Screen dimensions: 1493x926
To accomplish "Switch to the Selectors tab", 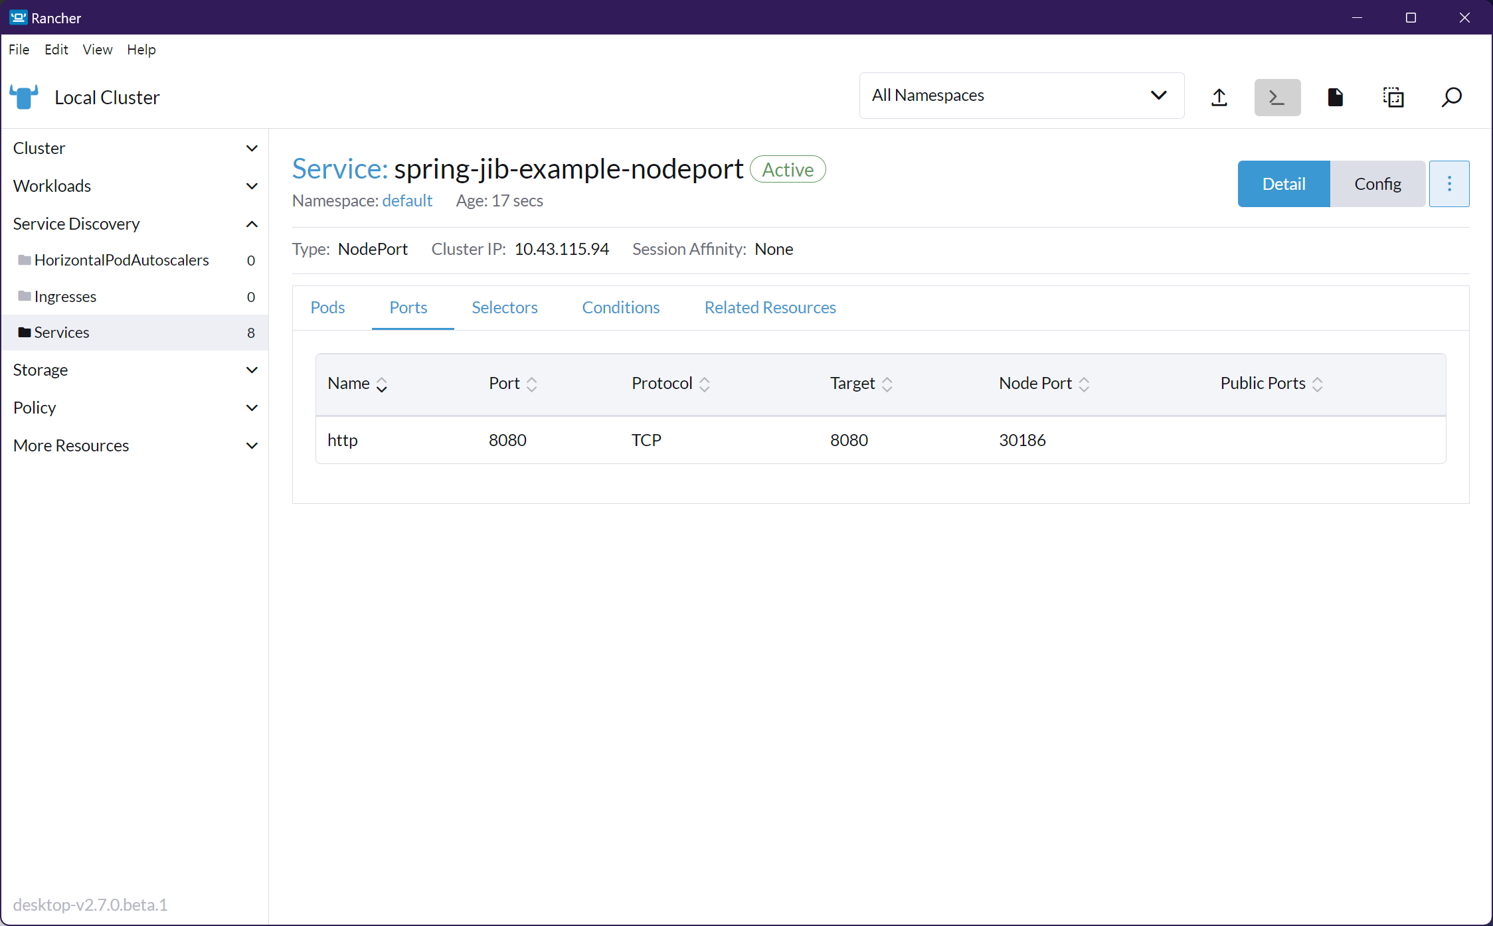I will click(505, 307).
